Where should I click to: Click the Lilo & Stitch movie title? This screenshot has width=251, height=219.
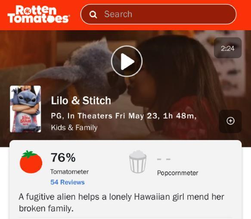(x=81, y=101)
